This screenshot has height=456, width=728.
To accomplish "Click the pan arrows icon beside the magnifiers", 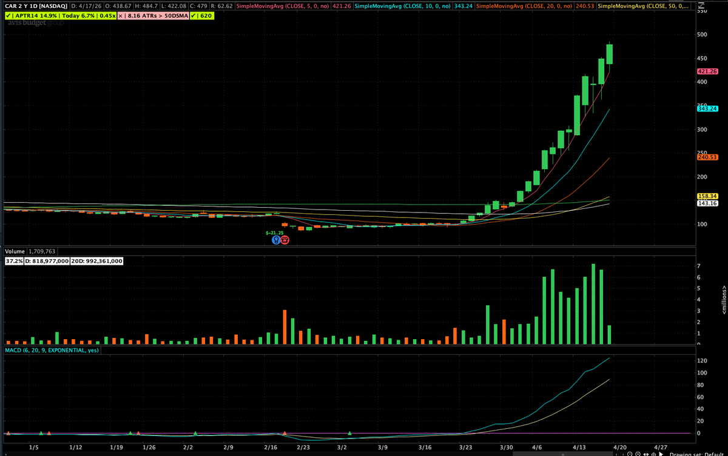I will click(x=645, y=454).
